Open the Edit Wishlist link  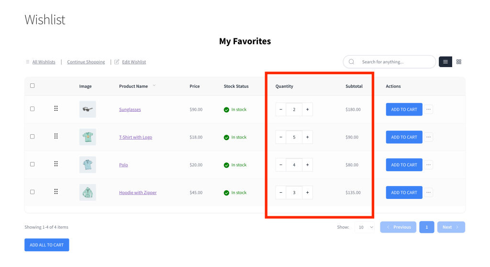(134, 62)
